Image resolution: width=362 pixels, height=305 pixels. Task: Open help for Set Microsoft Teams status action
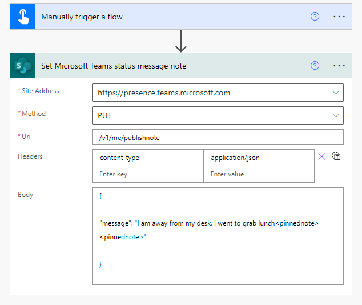315,66
